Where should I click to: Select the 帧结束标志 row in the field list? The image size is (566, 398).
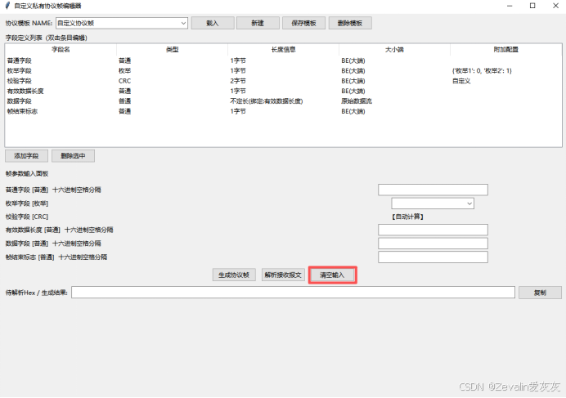click(x=283, y=111)
